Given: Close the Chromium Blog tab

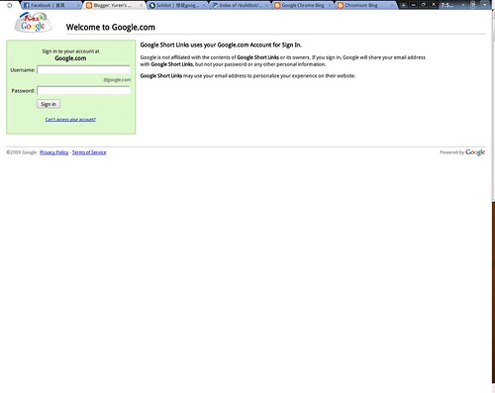Looking at the screenshot, I should 392,5.
